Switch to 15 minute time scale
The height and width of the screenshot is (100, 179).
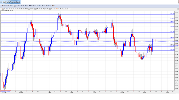pyautogui.click(x=17, y=8)
